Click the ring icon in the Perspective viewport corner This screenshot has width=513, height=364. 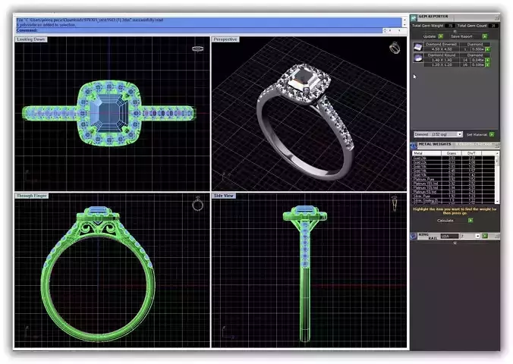click(x=395, y=48)
